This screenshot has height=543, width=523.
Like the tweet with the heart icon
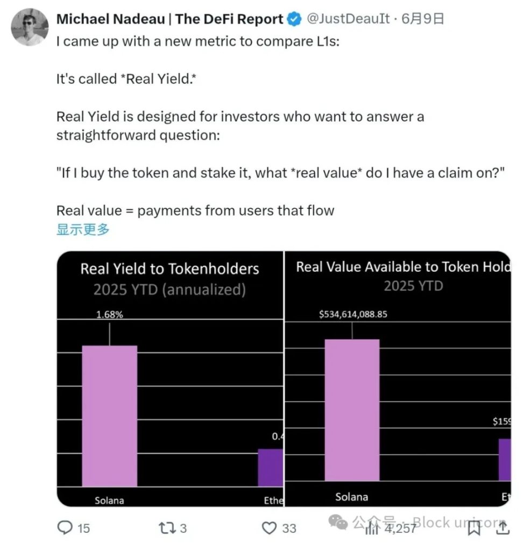tap(269, 527)
